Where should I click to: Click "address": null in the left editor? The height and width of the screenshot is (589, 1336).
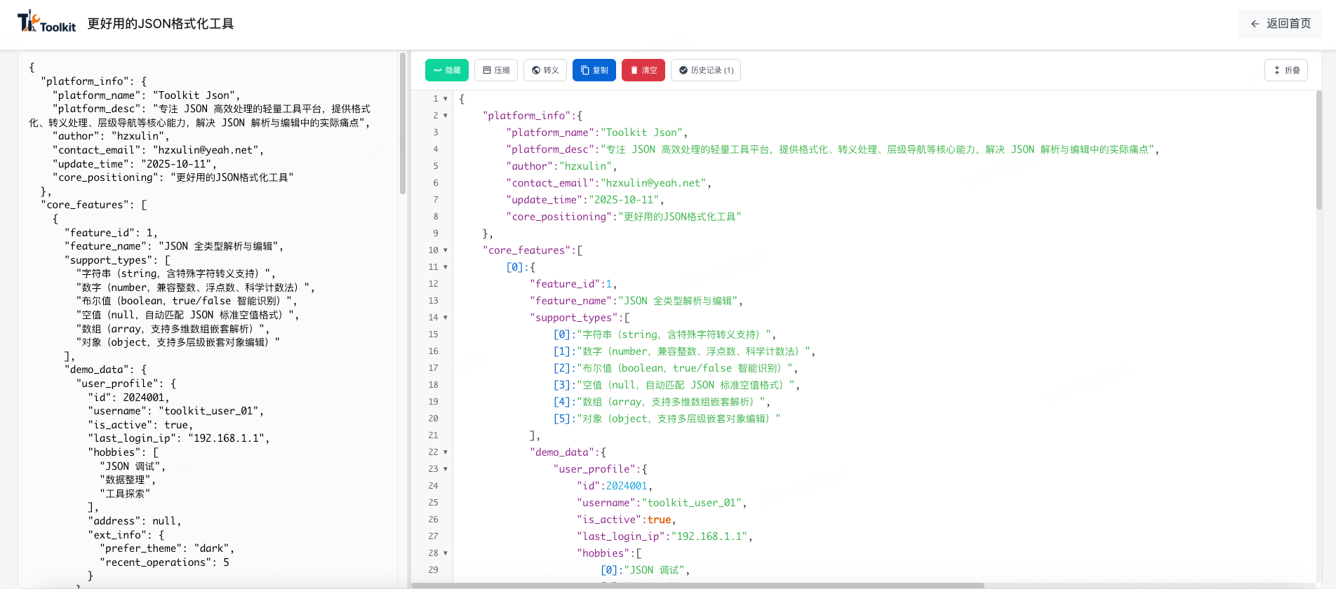[x=134, y=521]
